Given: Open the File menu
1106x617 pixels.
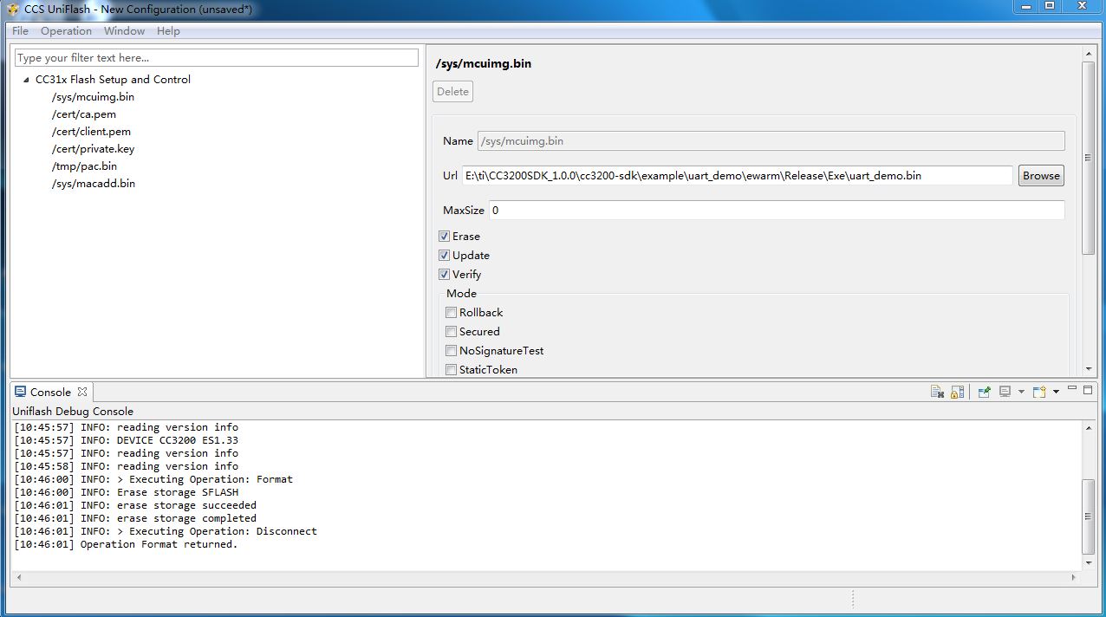Looking at the screenshot, I should pos(20,30).
